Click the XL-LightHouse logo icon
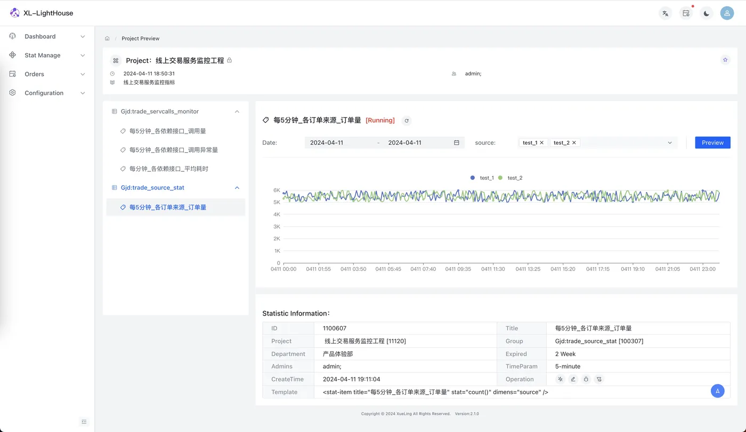Image resolution: width=746 pixels, height=432 pixels. (x=14, y=13)
